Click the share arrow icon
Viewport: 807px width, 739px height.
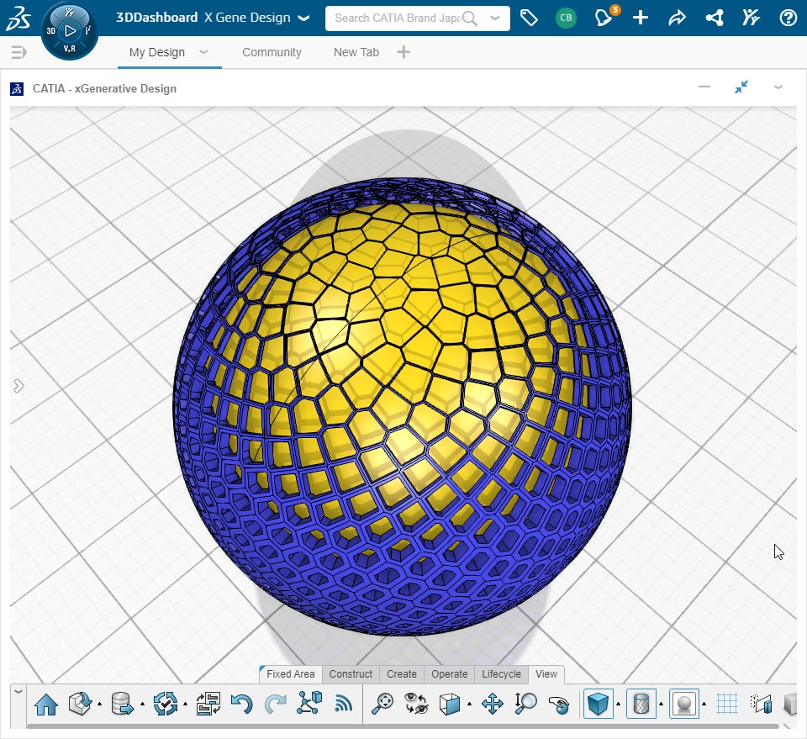(x=677, y=18)
